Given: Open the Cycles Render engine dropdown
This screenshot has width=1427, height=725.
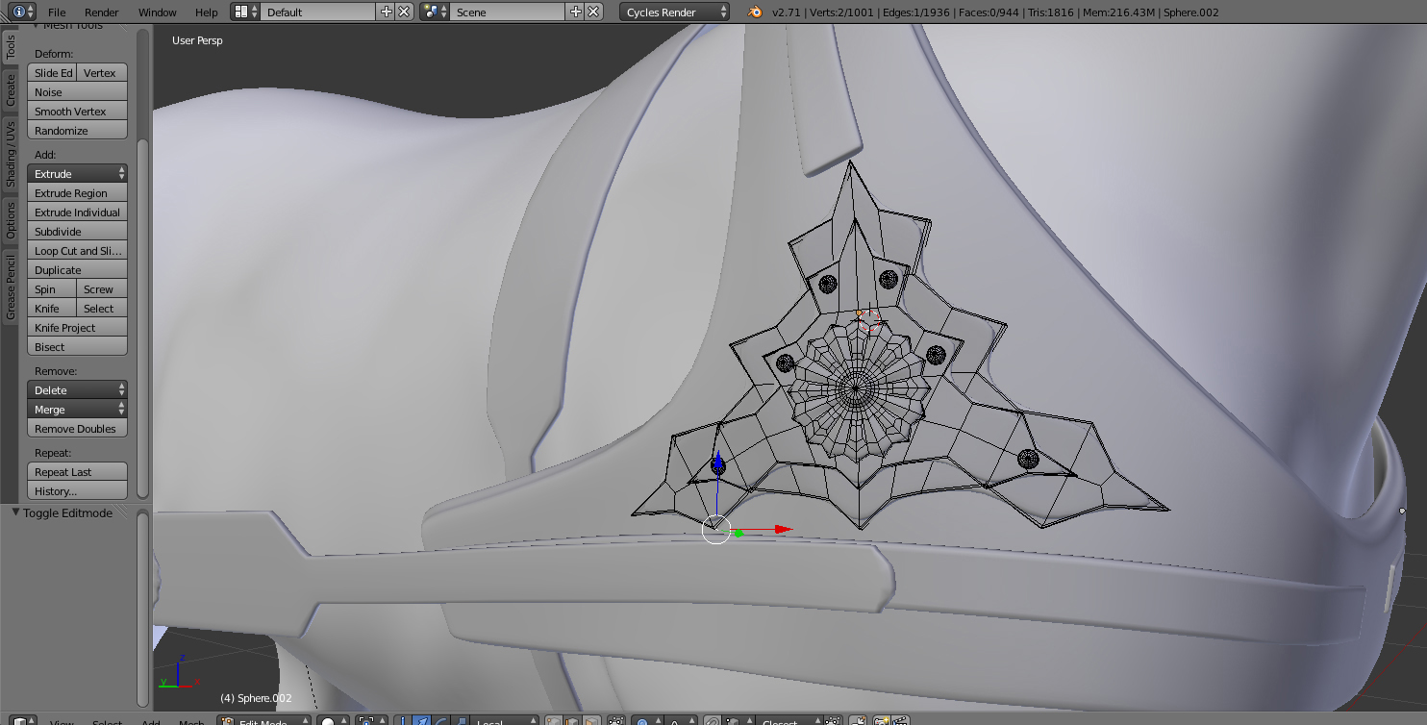Looking at the screenshot, I should (674, 12).
